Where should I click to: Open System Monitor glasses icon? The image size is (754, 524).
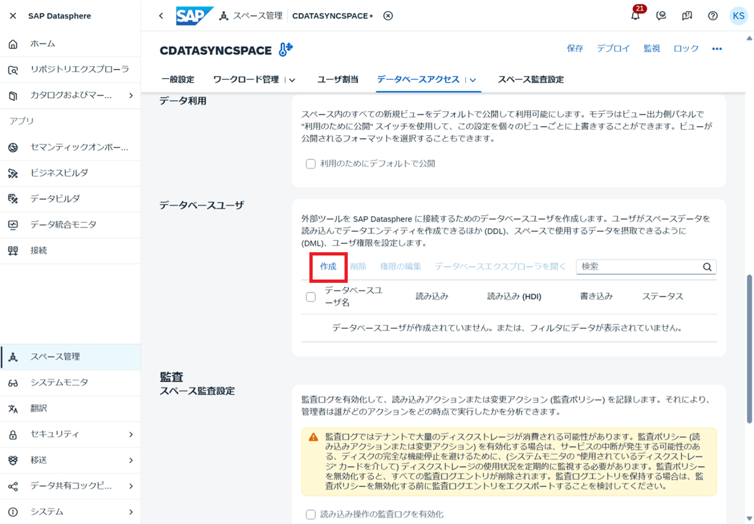(x=13, y=383)
